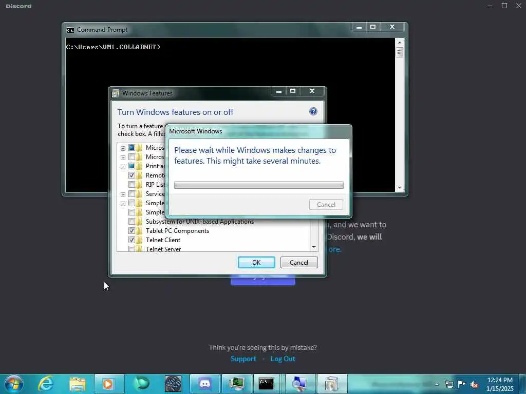Launch Internet Explorer from taskbar
This screenshot has width=526, height=394.
(46, 384)
